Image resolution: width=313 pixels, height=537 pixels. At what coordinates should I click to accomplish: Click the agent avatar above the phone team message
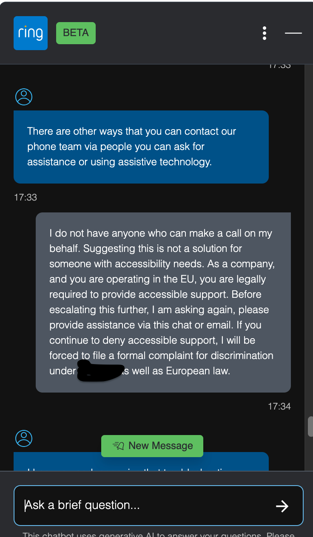coord(24,97)
